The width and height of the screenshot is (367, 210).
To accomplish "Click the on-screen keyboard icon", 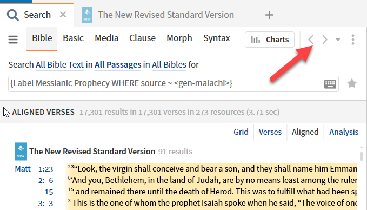I will click(330, 84).
